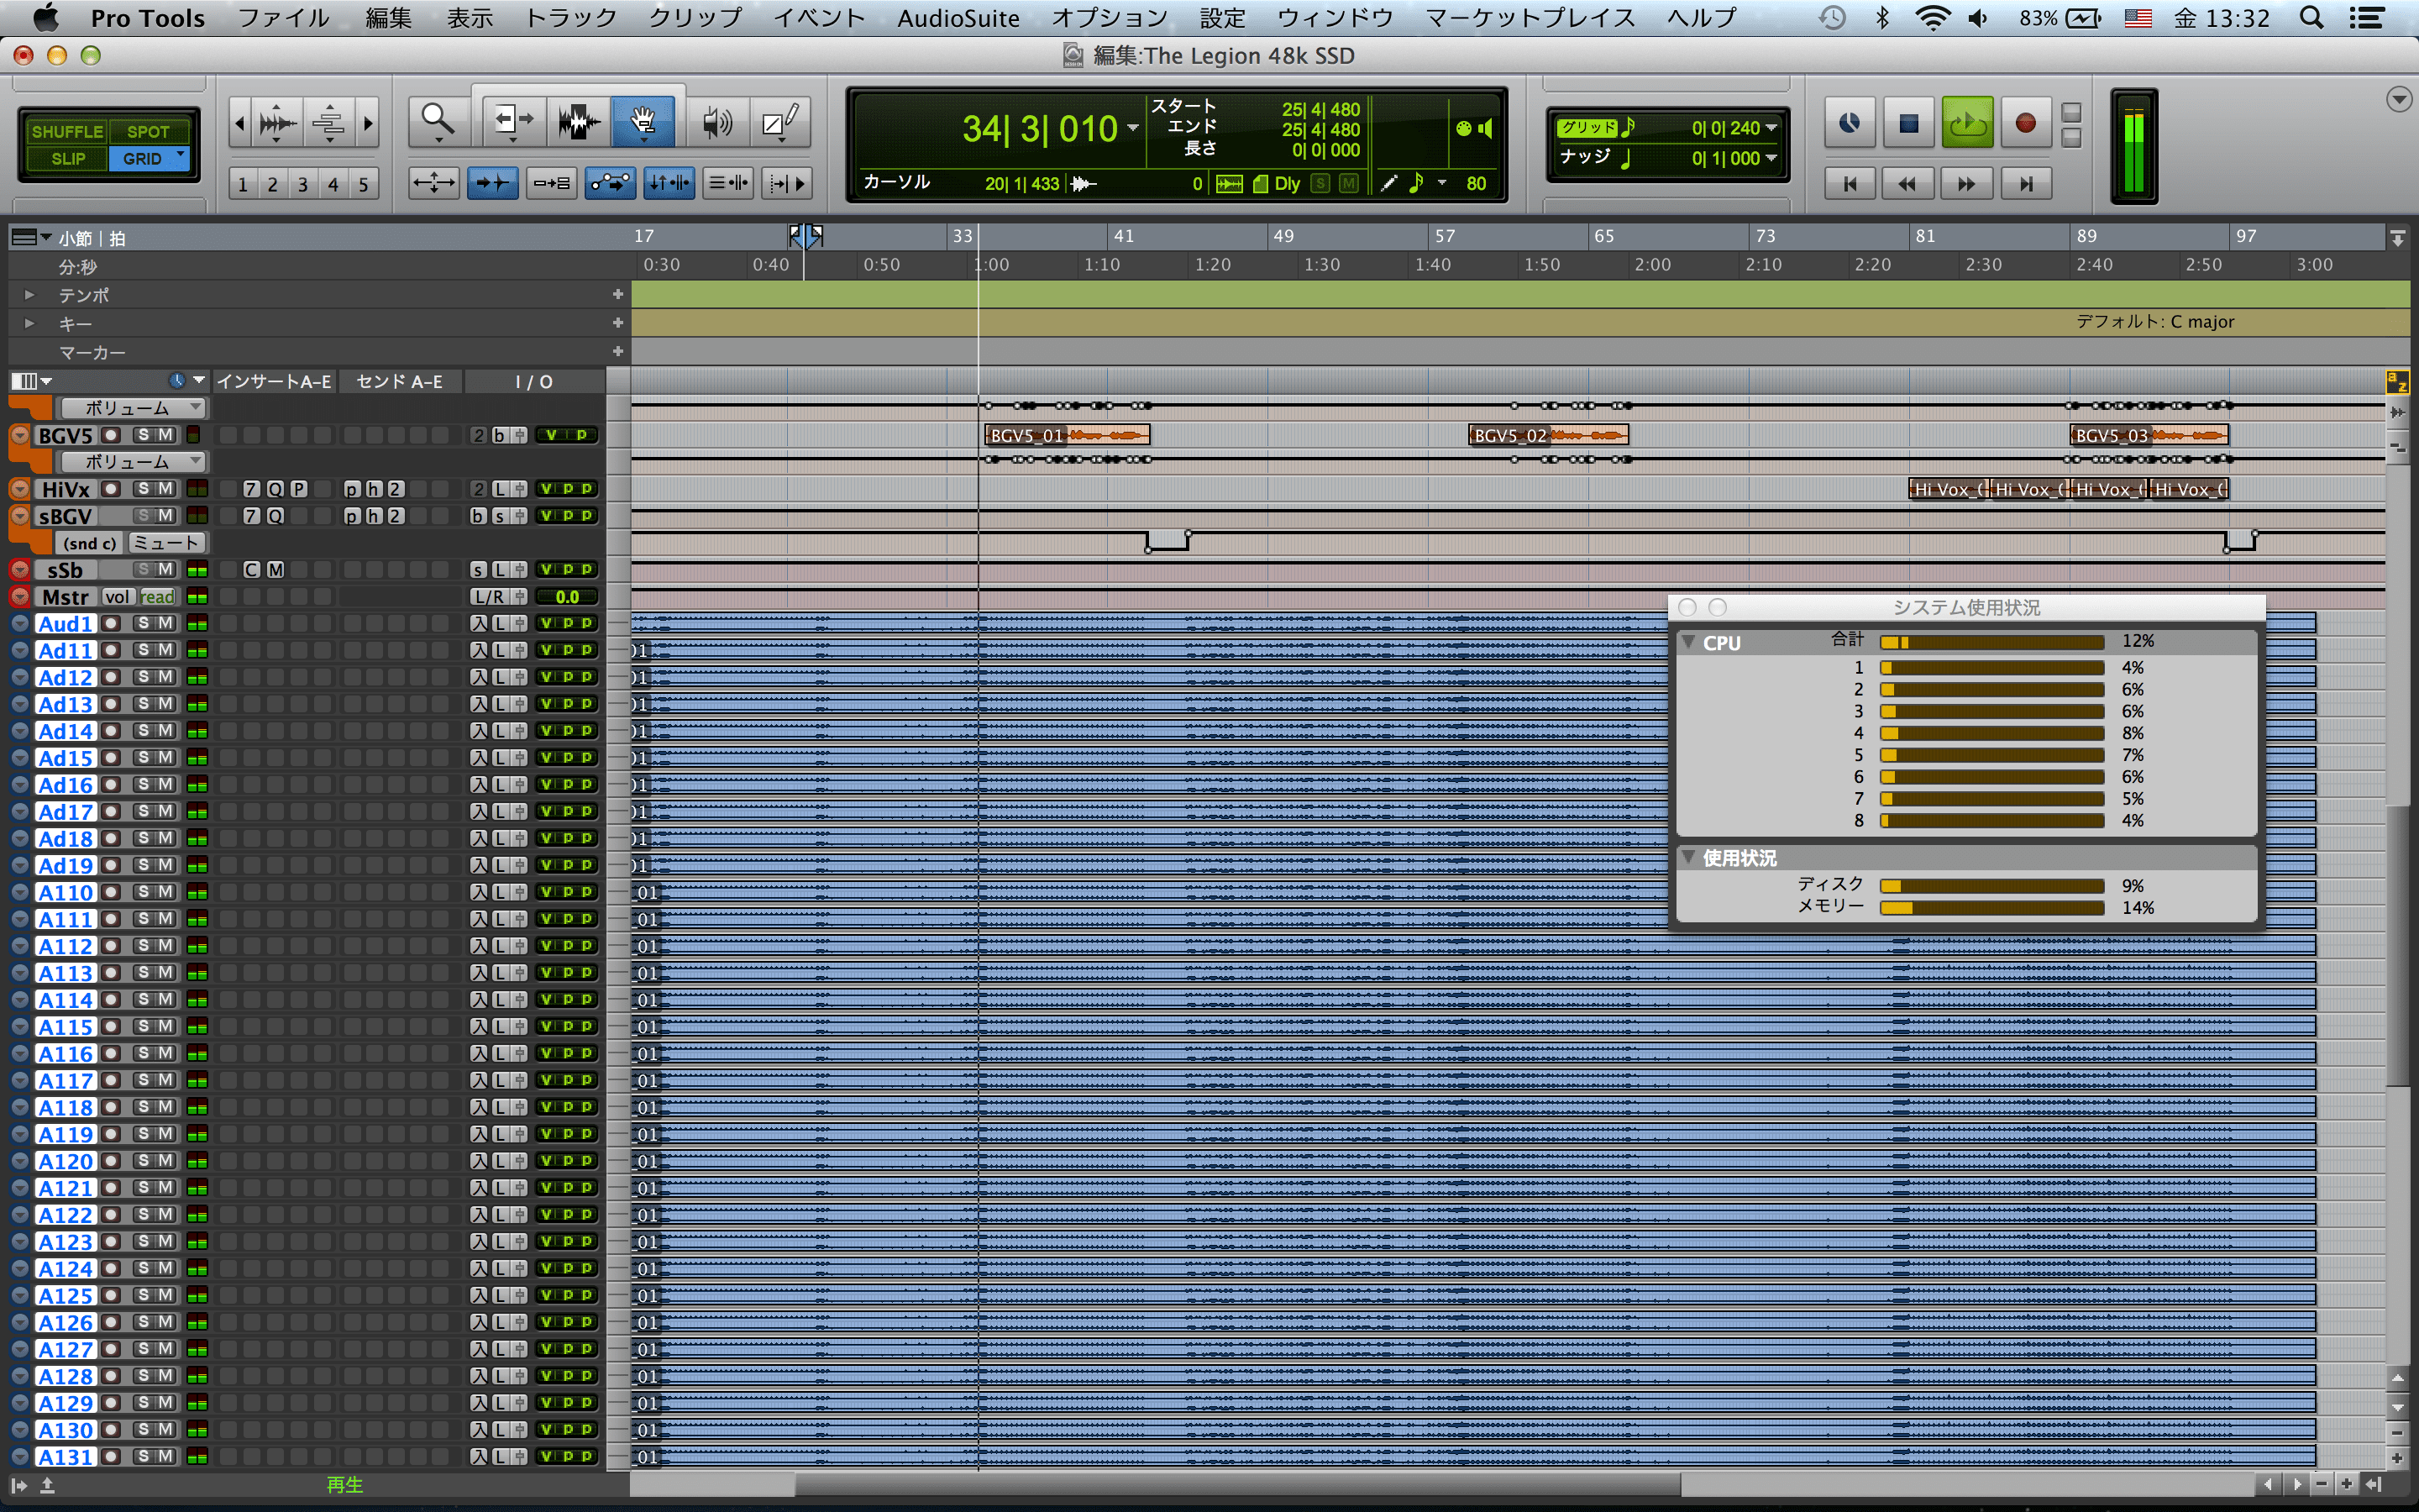Click the Stop transport button
The height and width of the screenshot is (1512, 2419).
1908,123
